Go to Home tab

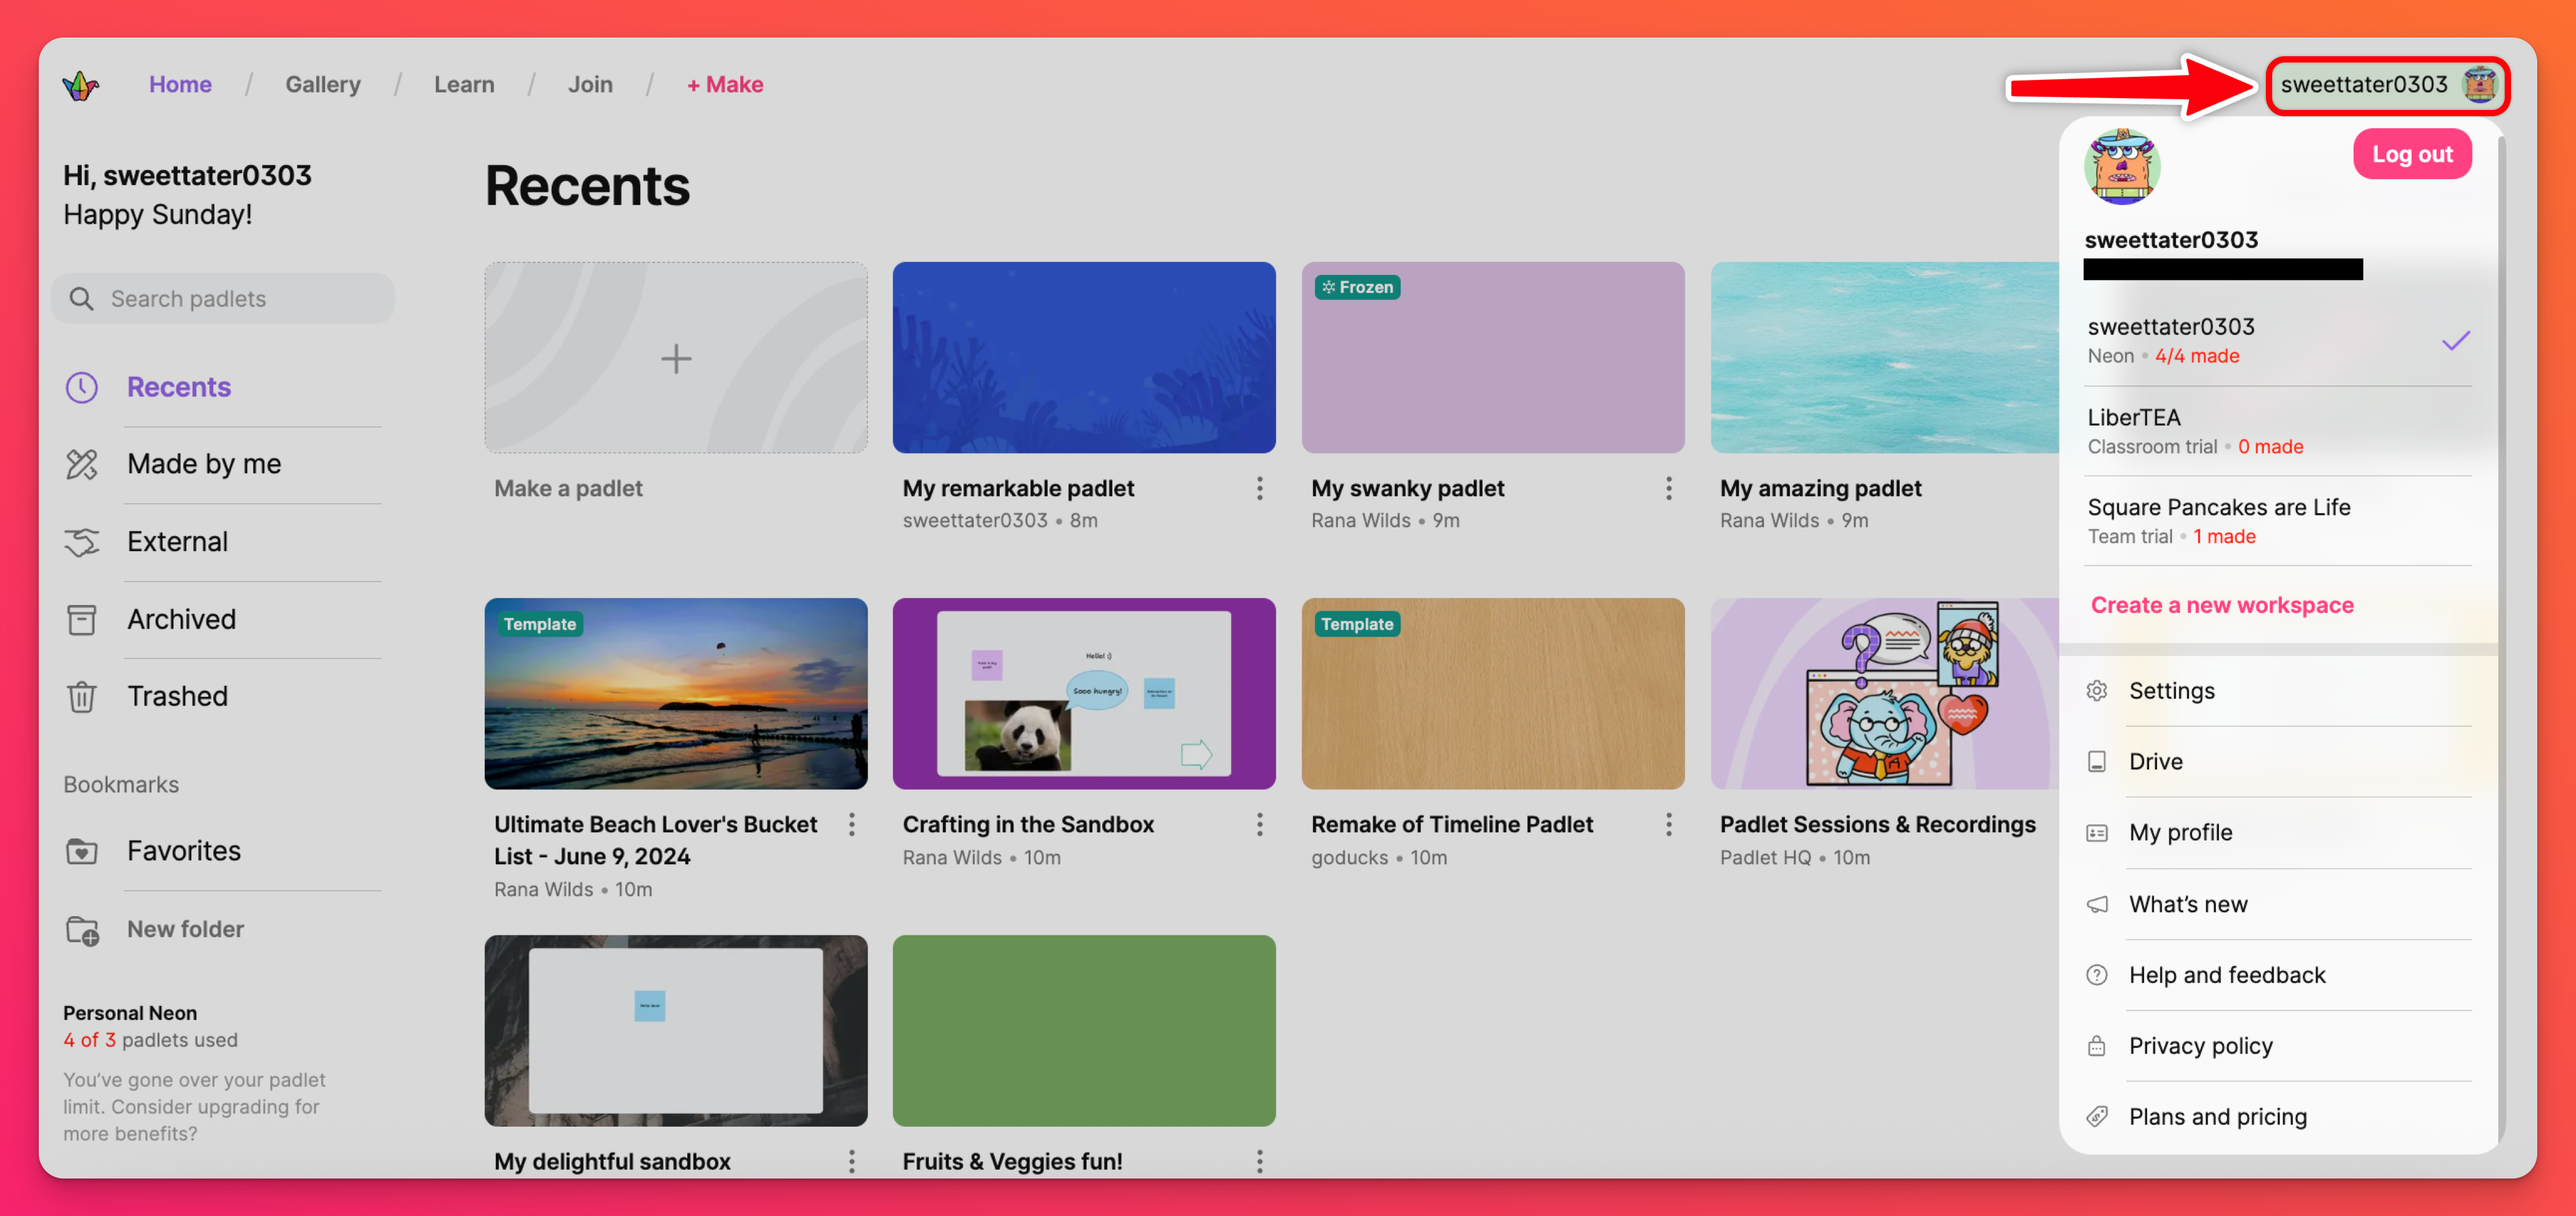point(180,85)
